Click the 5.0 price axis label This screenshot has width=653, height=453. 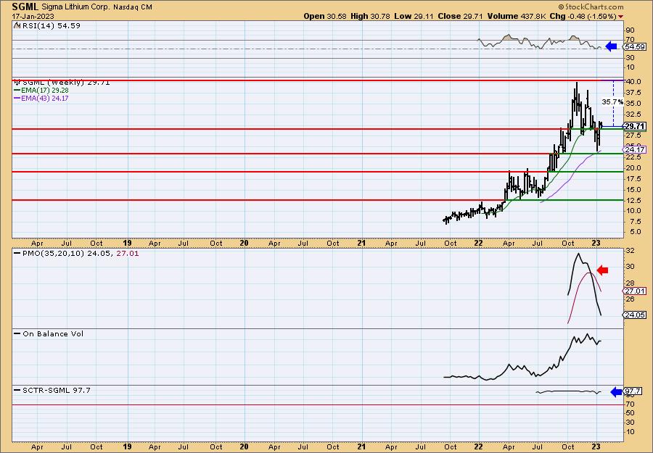point(635,232)
